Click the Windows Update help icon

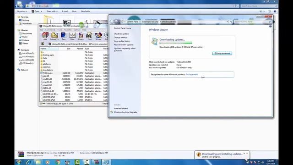point(270,27)
